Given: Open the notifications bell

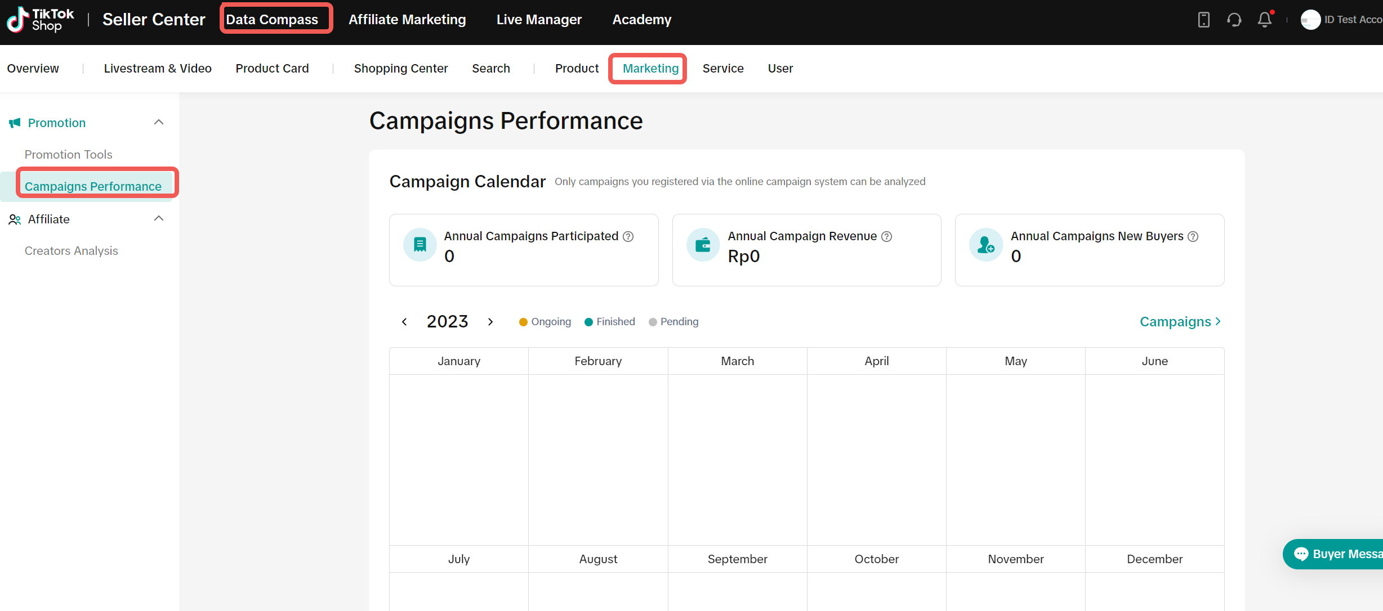Looking at the screenshot, I should point(1265,20).
